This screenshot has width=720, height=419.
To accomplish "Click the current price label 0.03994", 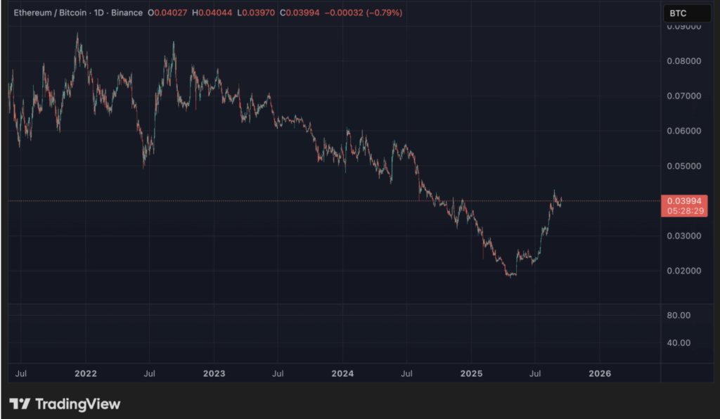I will [684, 201].
